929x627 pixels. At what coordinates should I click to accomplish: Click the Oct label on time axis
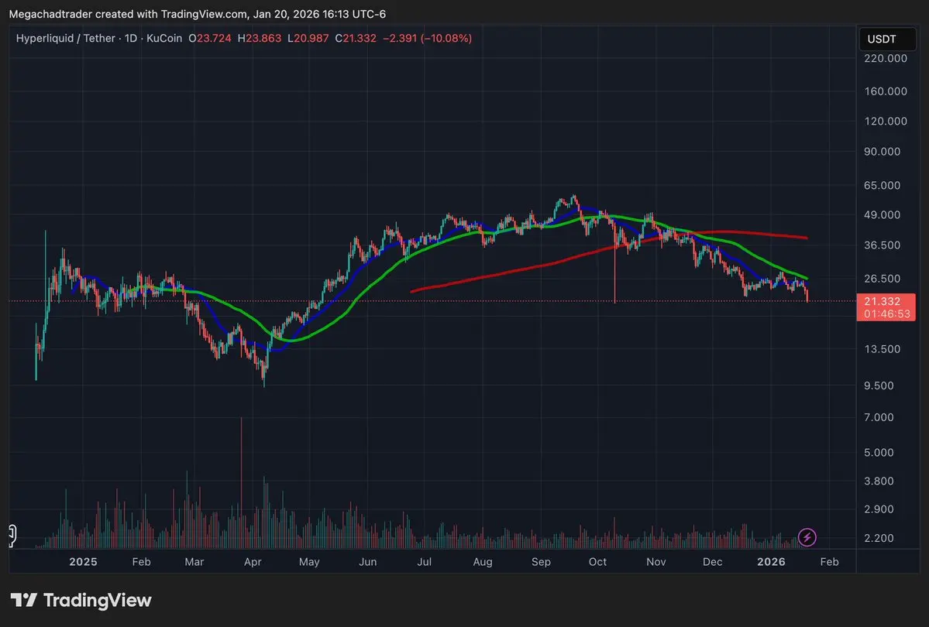pos(598,562)
